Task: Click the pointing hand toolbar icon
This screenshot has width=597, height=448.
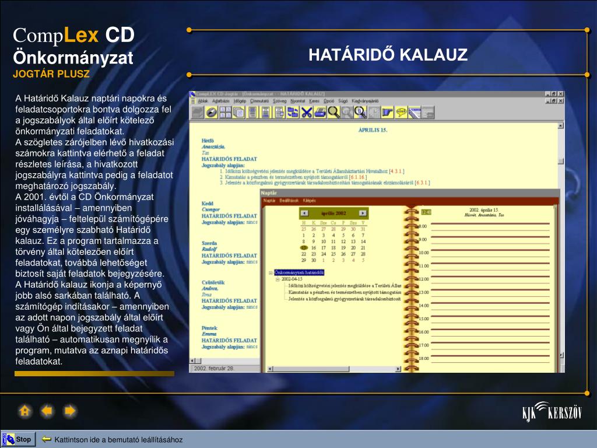Action: (x=388, y=113)
